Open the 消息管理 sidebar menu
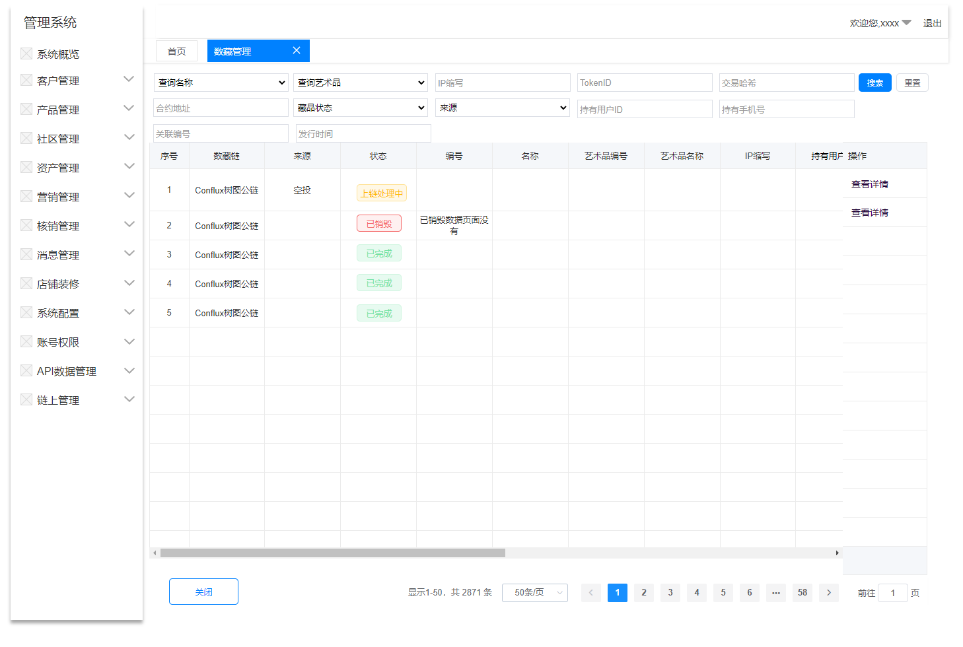 (x=58, y=255)
